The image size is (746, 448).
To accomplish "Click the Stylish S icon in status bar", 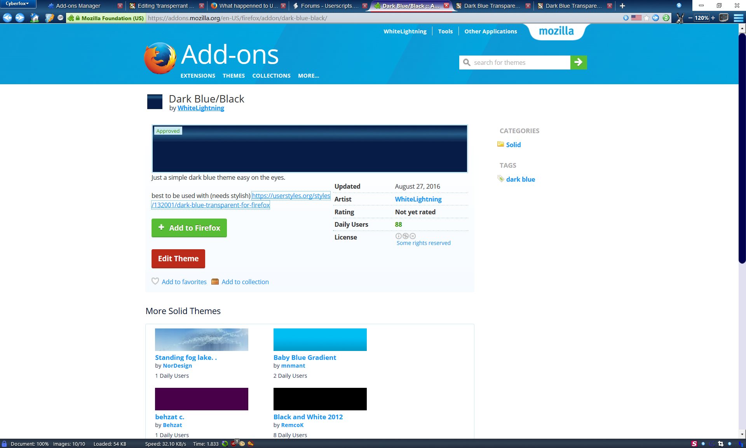I will [x=694, y=444].
